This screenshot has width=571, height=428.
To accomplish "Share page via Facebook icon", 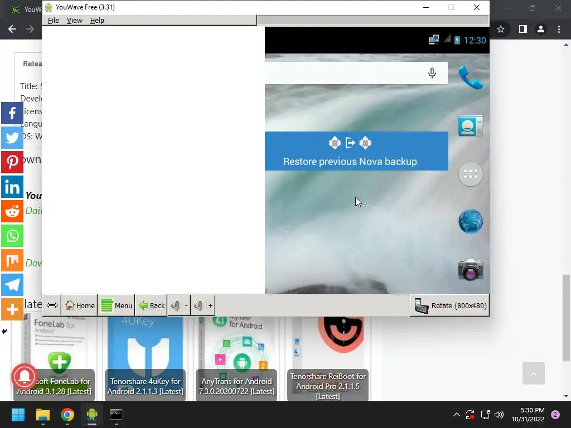I will 12,113.
